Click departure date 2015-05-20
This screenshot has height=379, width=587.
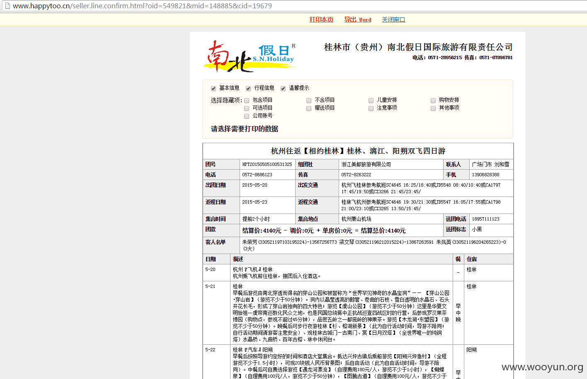coord(255,185)
